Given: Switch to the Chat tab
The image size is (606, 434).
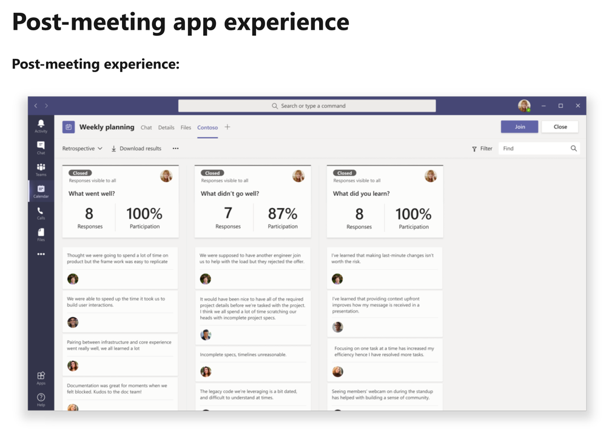Looking at the screenshot, I should pyautogui.click(x=146, y=127).
